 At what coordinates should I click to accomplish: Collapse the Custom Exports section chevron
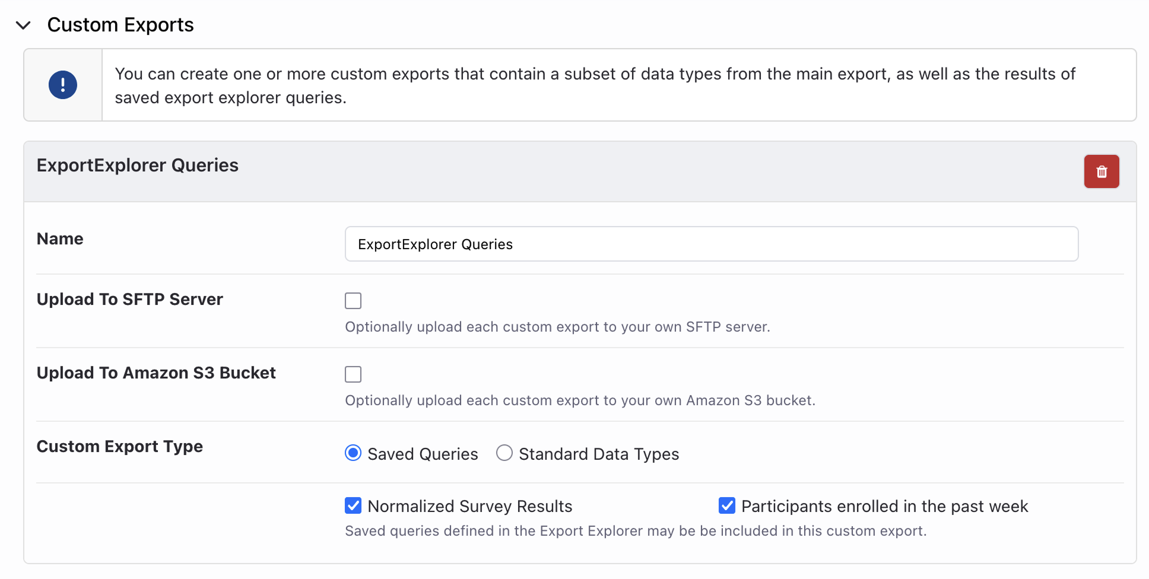pos(23,26)
